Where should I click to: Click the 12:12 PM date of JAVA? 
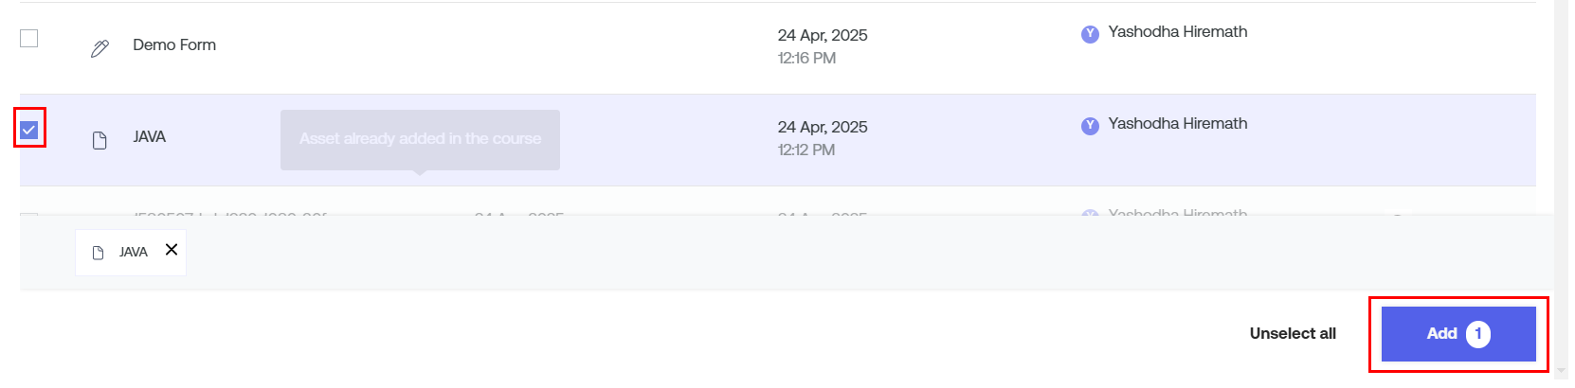806,150
